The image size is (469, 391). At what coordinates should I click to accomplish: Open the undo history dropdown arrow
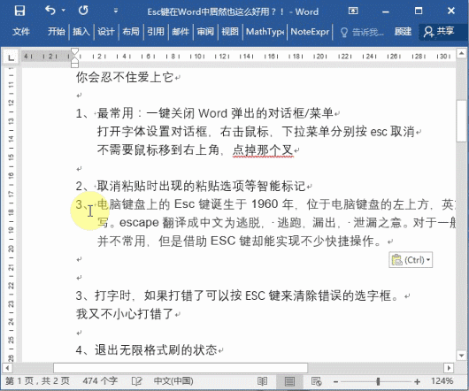pyautogui.click(x=64, y=11)
